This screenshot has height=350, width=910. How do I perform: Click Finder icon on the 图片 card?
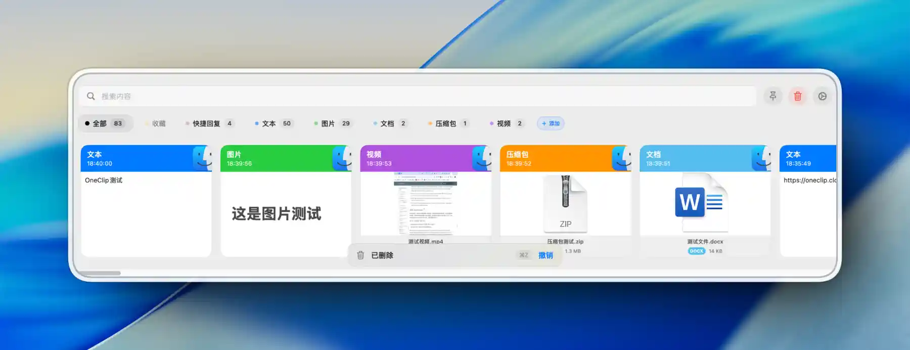pyautogui.click(x=342, y=158)
